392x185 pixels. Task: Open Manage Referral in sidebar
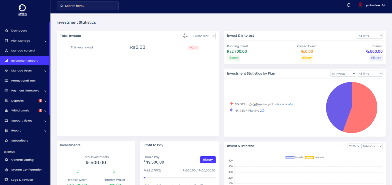coord(23,51)
